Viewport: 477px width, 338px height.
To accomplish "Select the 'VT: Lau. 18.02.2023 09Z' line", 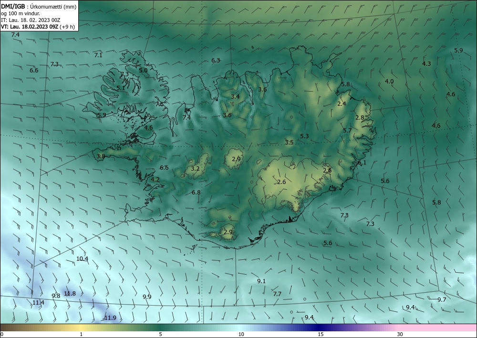I will tap(31, 27).
